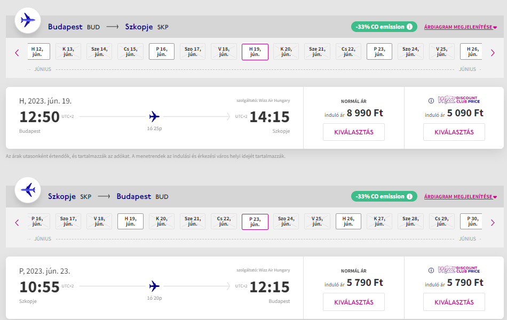This screenshot has width=507, height=320.
Task: Go to previous outbound dates with left arrow
Action: (x=17, y=52)
